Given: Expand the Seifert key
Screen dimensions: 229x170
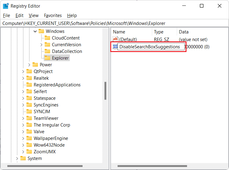Looking at the screenshot, I should [x=23, y=92].
